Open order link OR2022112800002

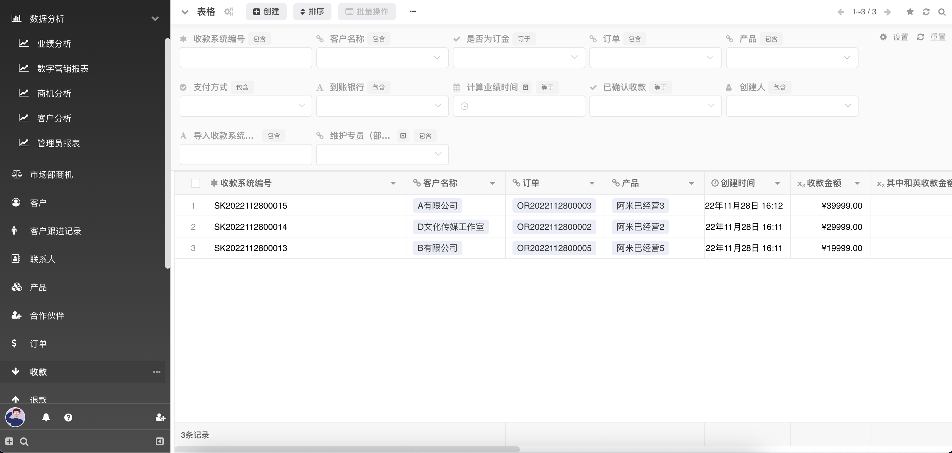pyautogui.click(x=554, y=227)
